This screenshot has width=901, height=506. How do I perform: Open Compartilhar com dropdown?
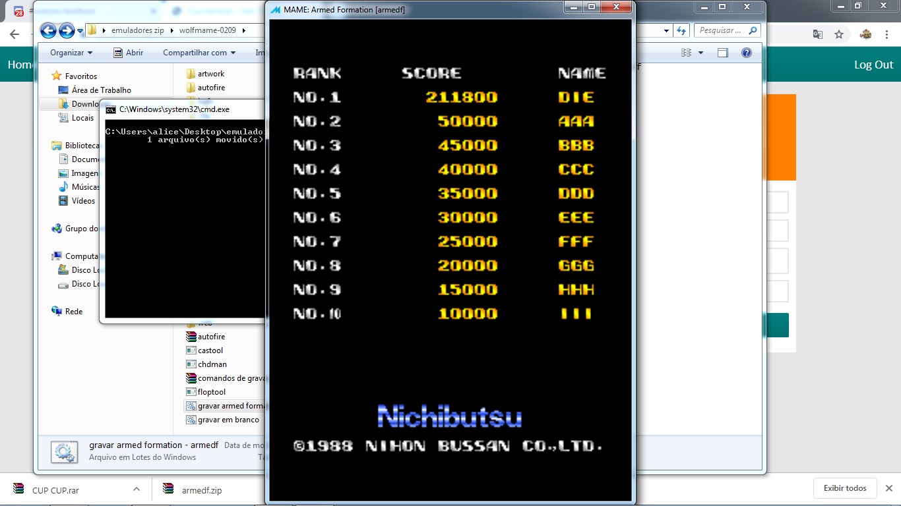[199, 53]
